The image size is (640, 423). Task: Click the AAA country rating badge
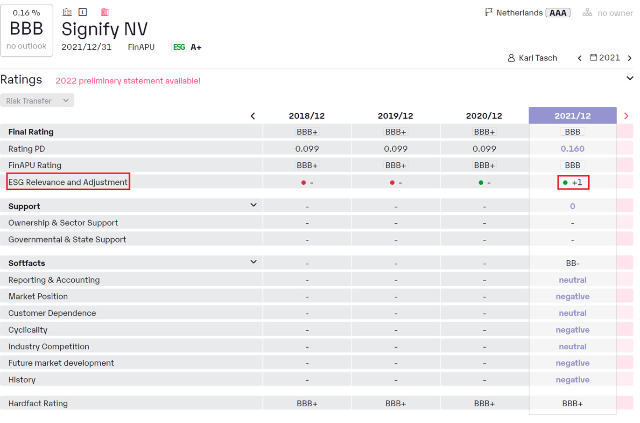(x=558, y=13)
